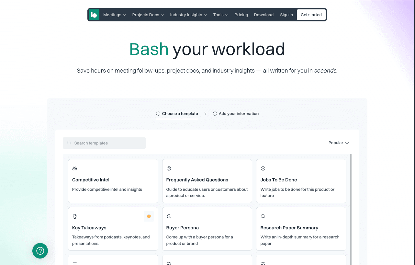415x265 pixels.
Task: Open the Projects Docs dropdown
Action: (x=148, y=15)
